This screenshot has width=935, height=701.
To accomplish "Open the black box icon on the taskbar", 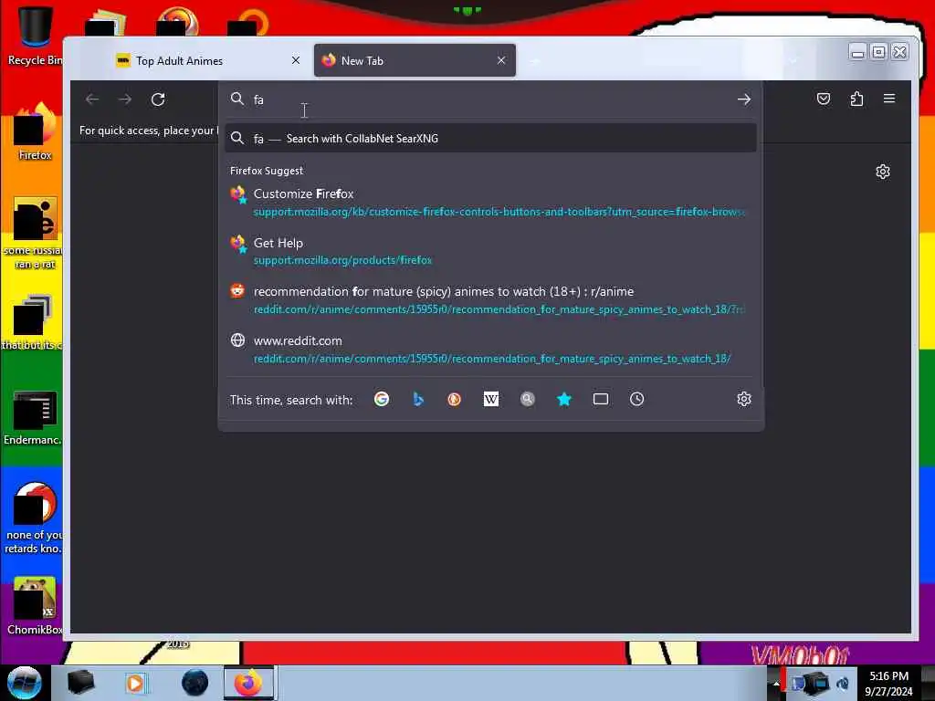I will click(80, 683).
